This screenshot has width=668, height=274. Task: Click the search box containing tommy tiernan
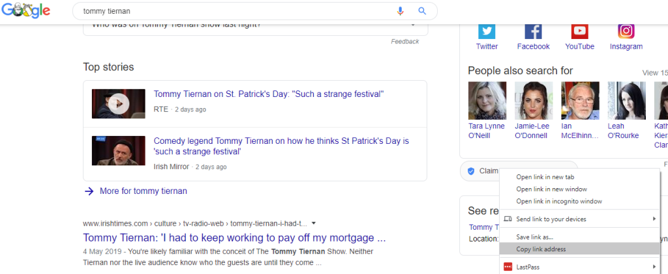click(235, 11)
